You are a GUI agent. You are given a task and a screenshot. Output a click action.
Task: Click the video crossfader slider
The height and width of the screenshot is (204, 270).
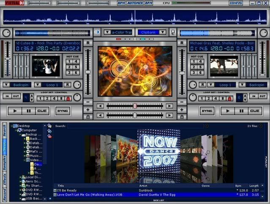pos(135,106)
